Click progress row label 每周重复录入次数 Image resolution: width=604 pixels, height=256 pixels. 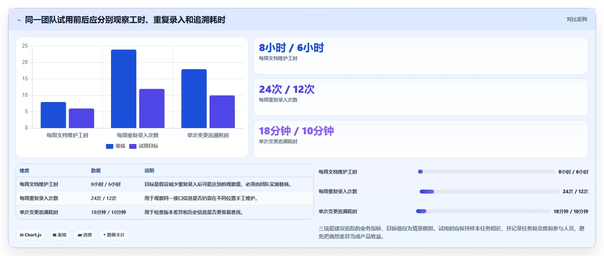pos(338,192)
